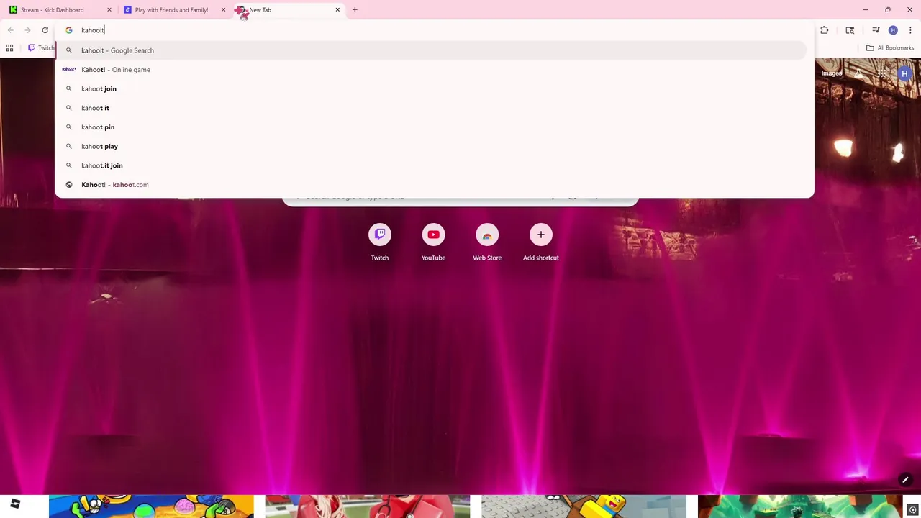Click the Google icon in address bar
Screen dimensions: 921x518
coord(69,30)
